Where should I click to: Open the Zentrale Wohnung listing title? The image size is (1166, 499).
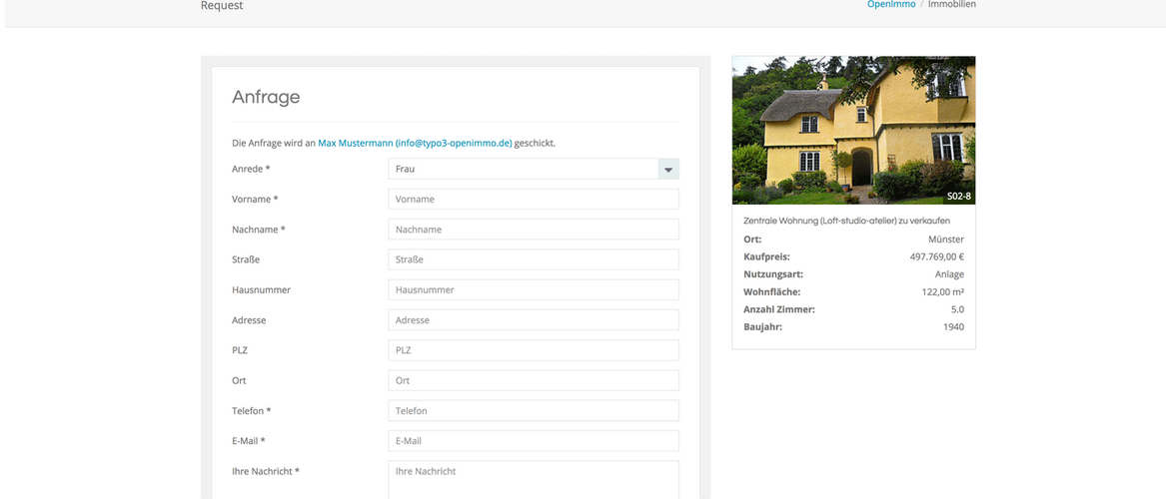click(846, 221)
